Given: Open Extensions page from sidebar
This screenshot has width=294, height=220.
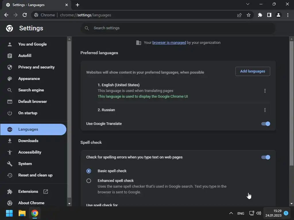Looking at the screenshot, I should coord(28,191).
